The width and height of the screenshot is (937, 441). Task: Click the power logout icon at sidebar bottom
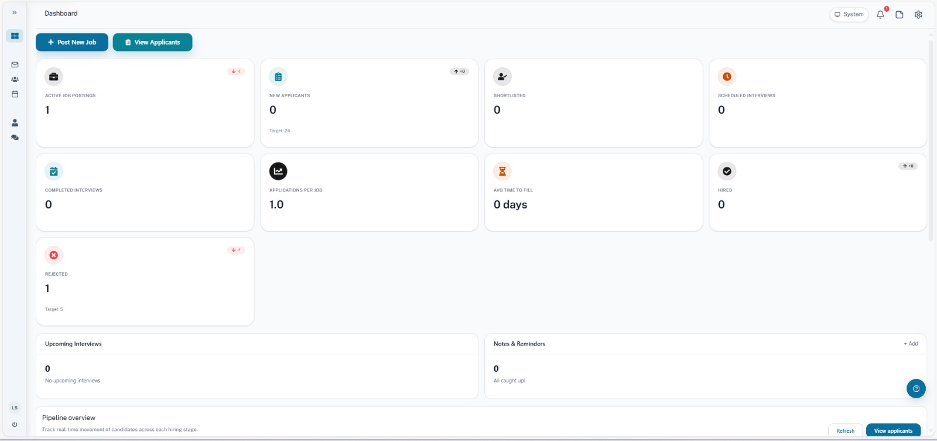click(15, 424)
